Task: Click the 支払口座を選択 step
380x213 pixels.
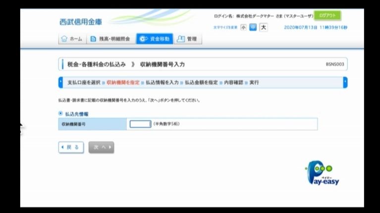Action: tap(84, 82)
